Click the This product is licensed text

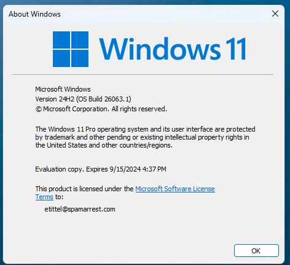(84, 189)
